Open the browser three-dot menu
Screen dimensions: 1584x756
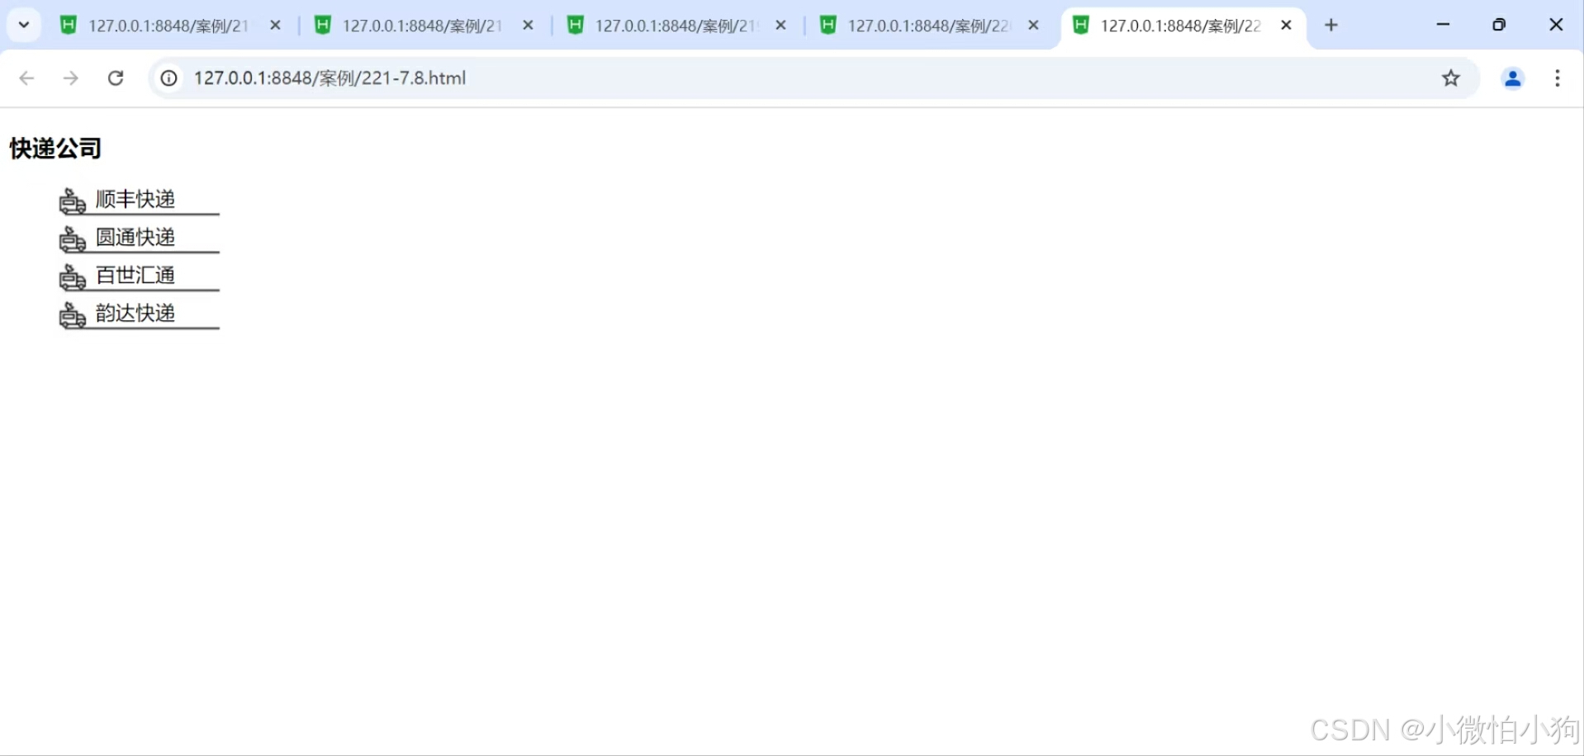[x=1558, y=78]
